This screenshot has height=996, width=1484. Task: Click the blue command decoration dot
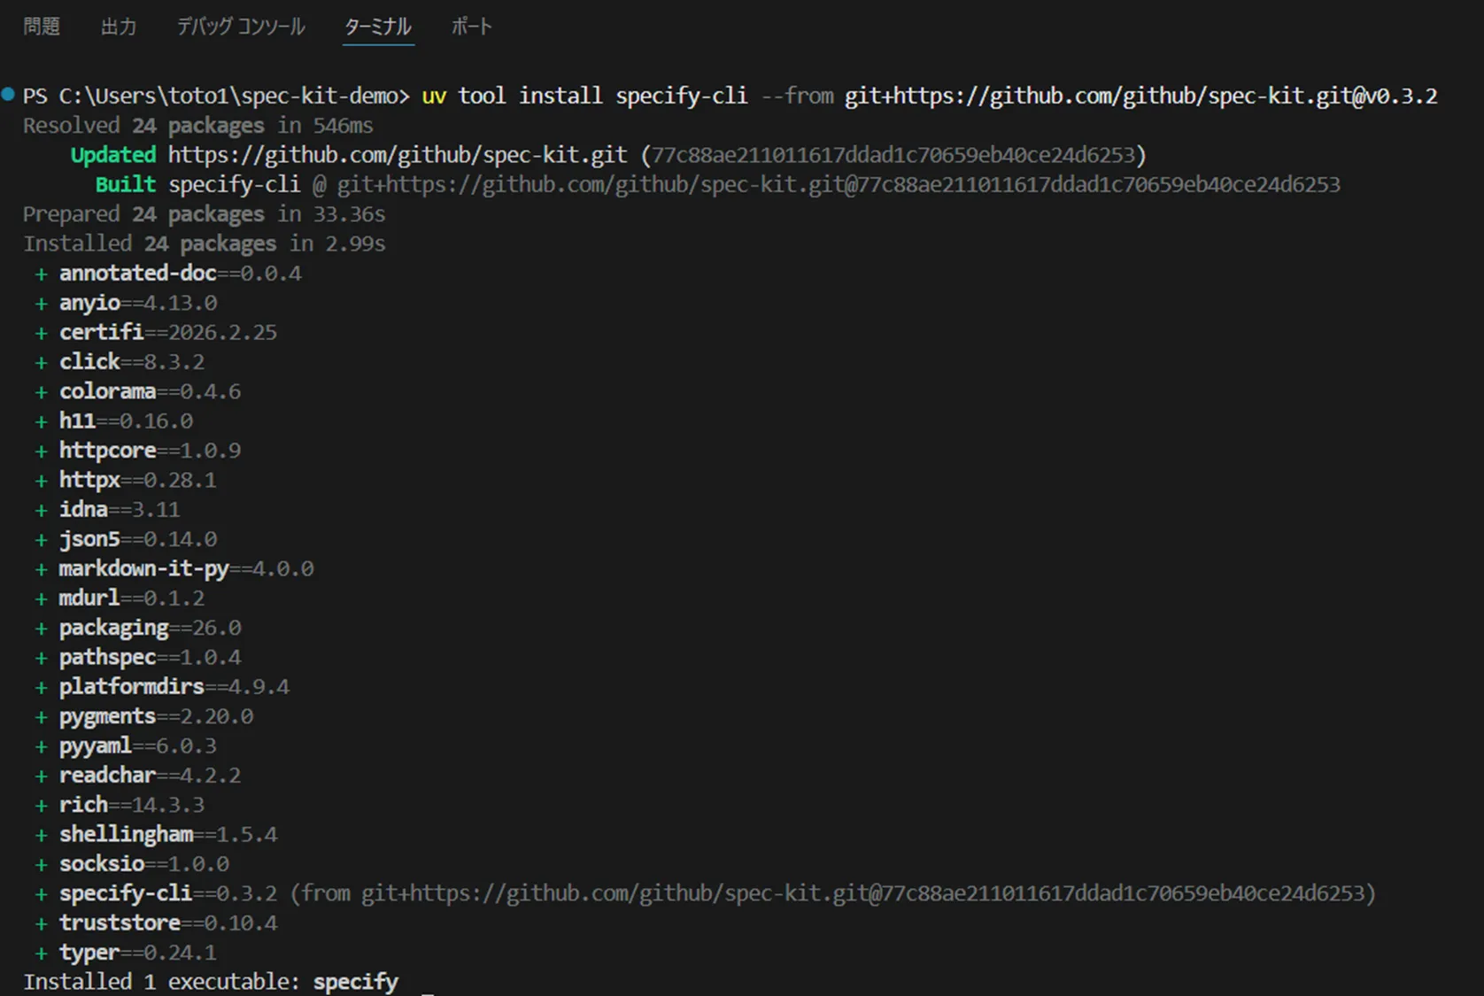(x=8, y=94)
